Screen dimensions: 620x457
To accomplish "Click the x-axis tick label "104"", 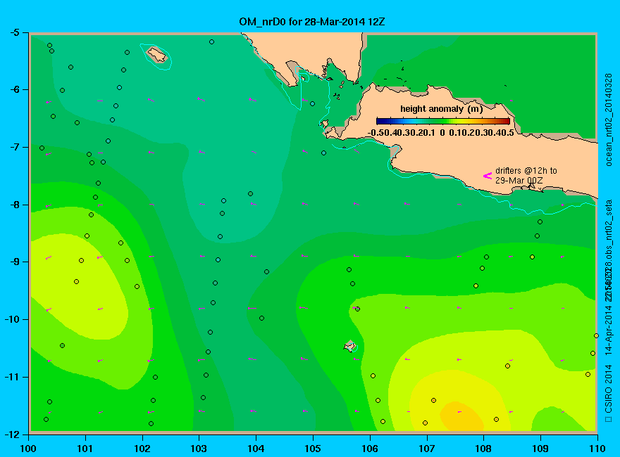I will point(256,449).
